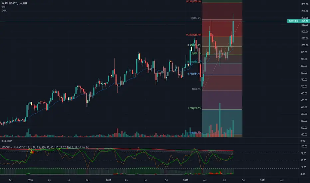Select the 'Vol' indicator legend
Image resolution: width=310 pixels, height=183 pixels.
[x=3, y=7]
